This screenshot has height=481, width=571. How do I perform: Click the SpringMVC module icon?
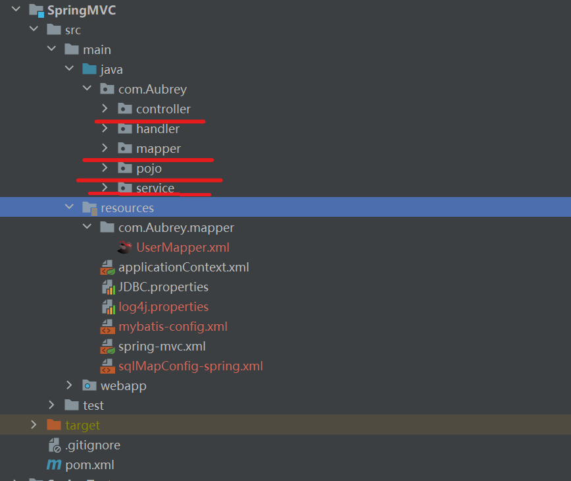coord(36,10)
